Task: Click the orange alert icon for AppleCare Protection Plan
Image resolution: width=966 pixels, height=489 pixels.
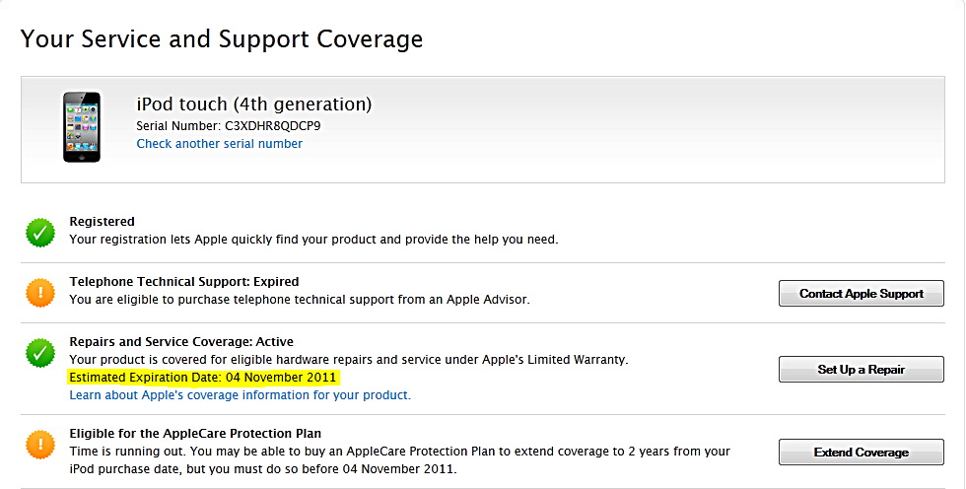Action: pos(40,445)
